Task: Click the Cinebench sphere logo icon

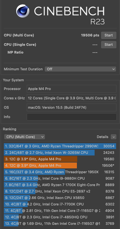Action: 23,11
